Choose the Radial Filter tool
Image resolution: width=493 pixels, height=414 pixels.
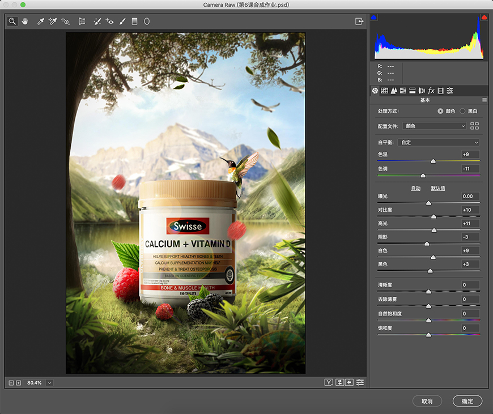click(x=147, y=22)
